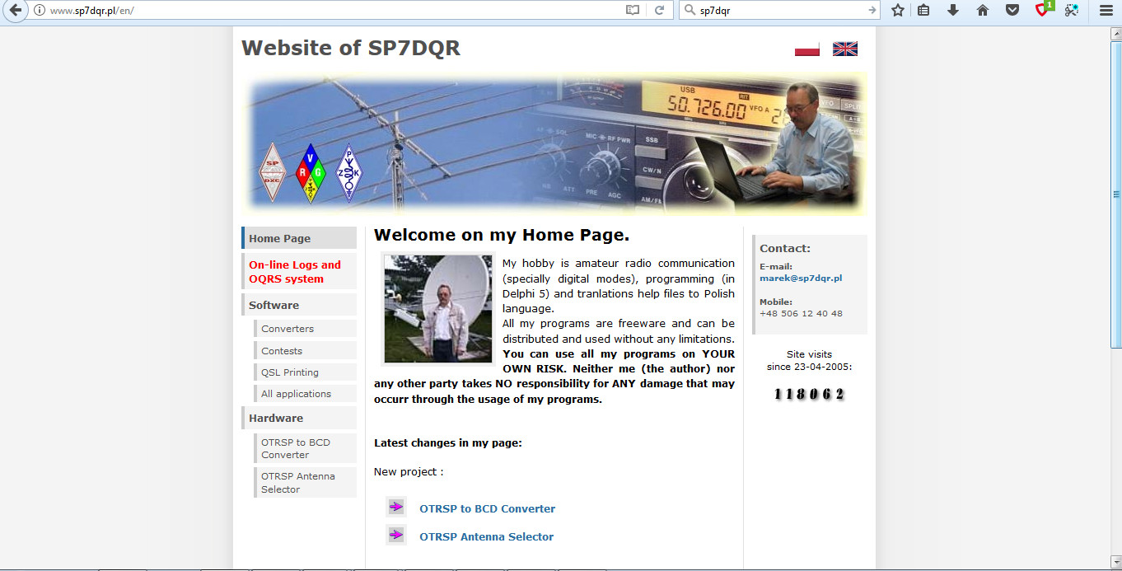Viewport: 1122px width, 571px height.
Task: Bookmark this page with the star icon
Action: click(x=897, y=11)
